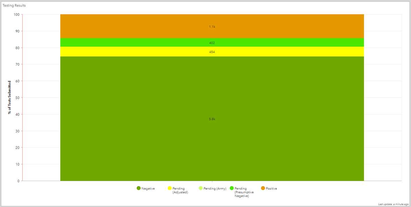The image size is (411, 207).
Task: Click the Testing Results chart title
Action: pyautogui.click(x=14, y=5)
